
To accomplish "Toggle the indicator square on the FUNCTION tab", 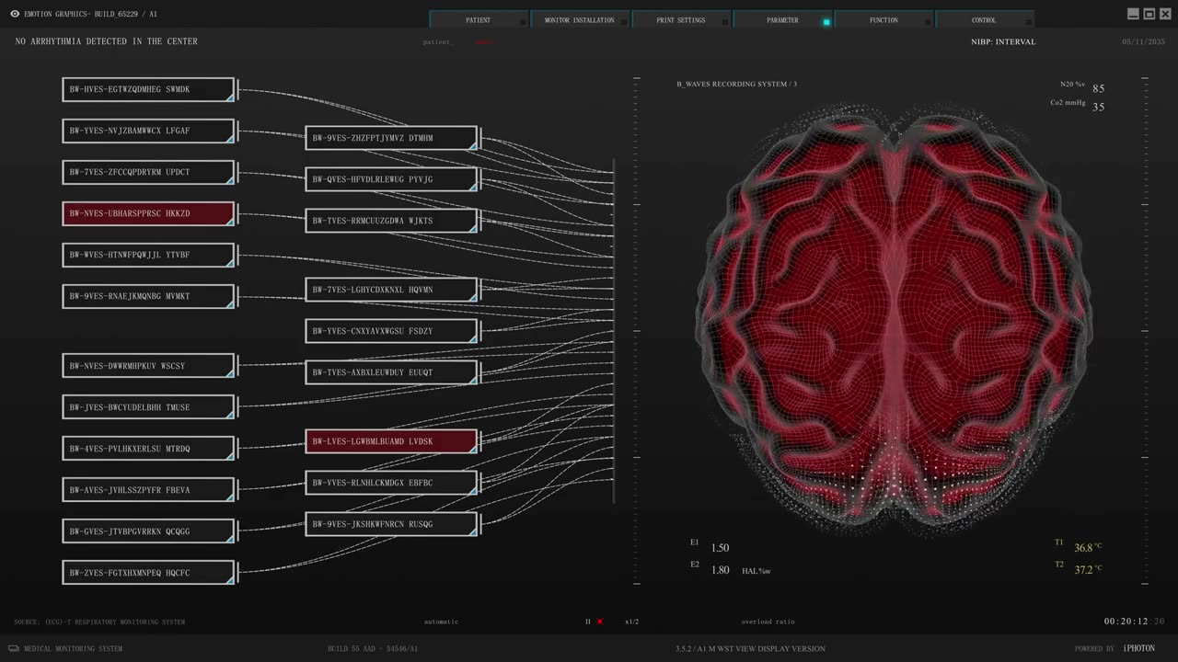I will 928,22.
